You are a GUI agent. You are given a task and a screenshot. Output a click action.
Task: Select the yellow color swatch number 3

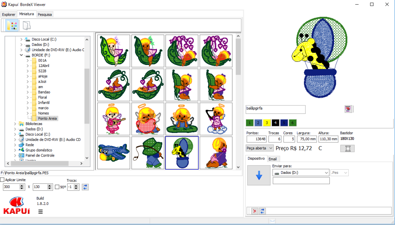[x=267, y=123]
